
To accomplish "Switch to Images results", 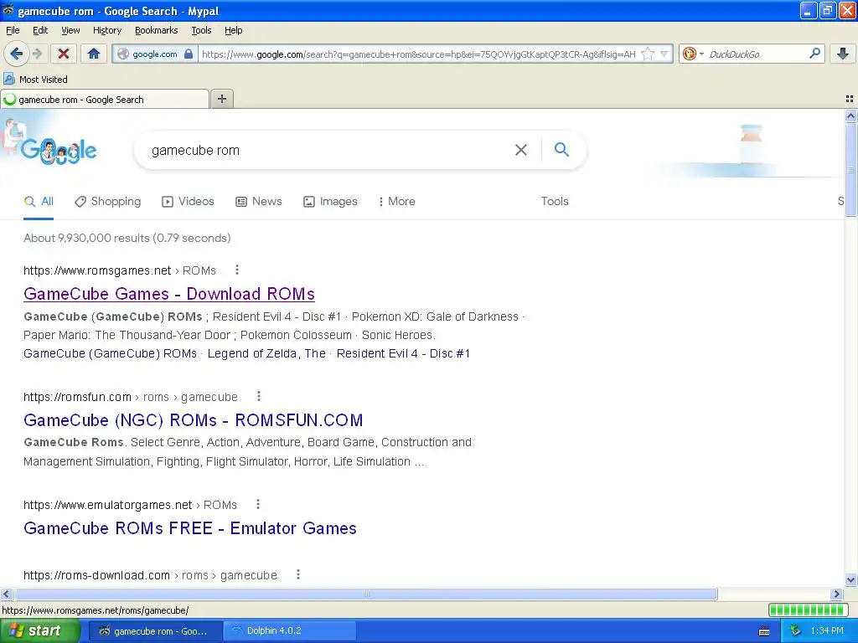I will click(330, 201).
